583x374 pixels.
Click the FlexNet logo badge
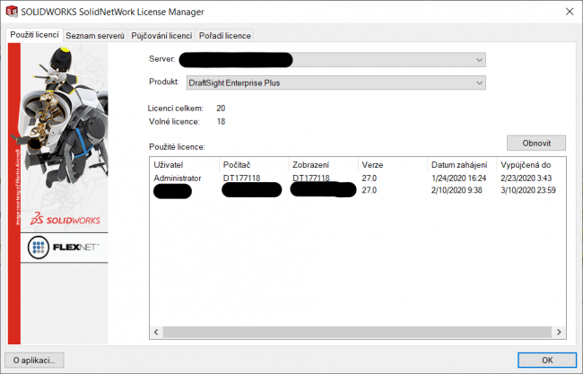pos(59,246)
